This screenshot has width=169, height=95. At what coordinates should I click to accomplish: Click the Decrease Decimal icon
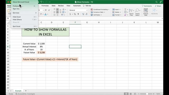point(86,14)
